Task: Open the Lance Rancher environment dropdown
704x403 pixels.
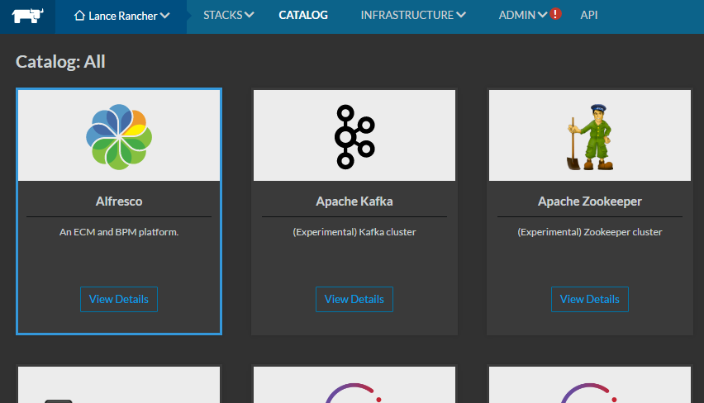Action: (x=122, y=16)
